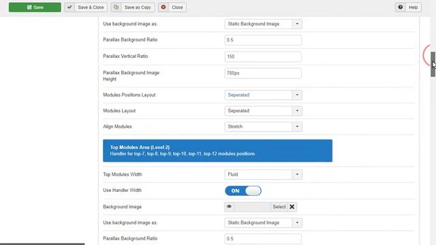
Task: Click the Save as Copy button
Action: coord(133,7)
